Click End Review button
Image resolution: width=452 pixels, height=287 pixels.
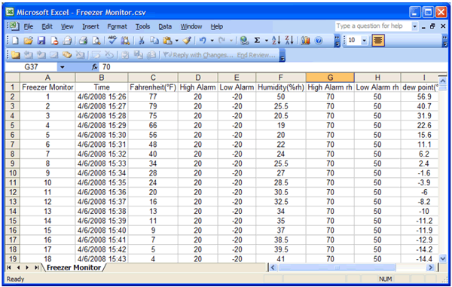256,55
